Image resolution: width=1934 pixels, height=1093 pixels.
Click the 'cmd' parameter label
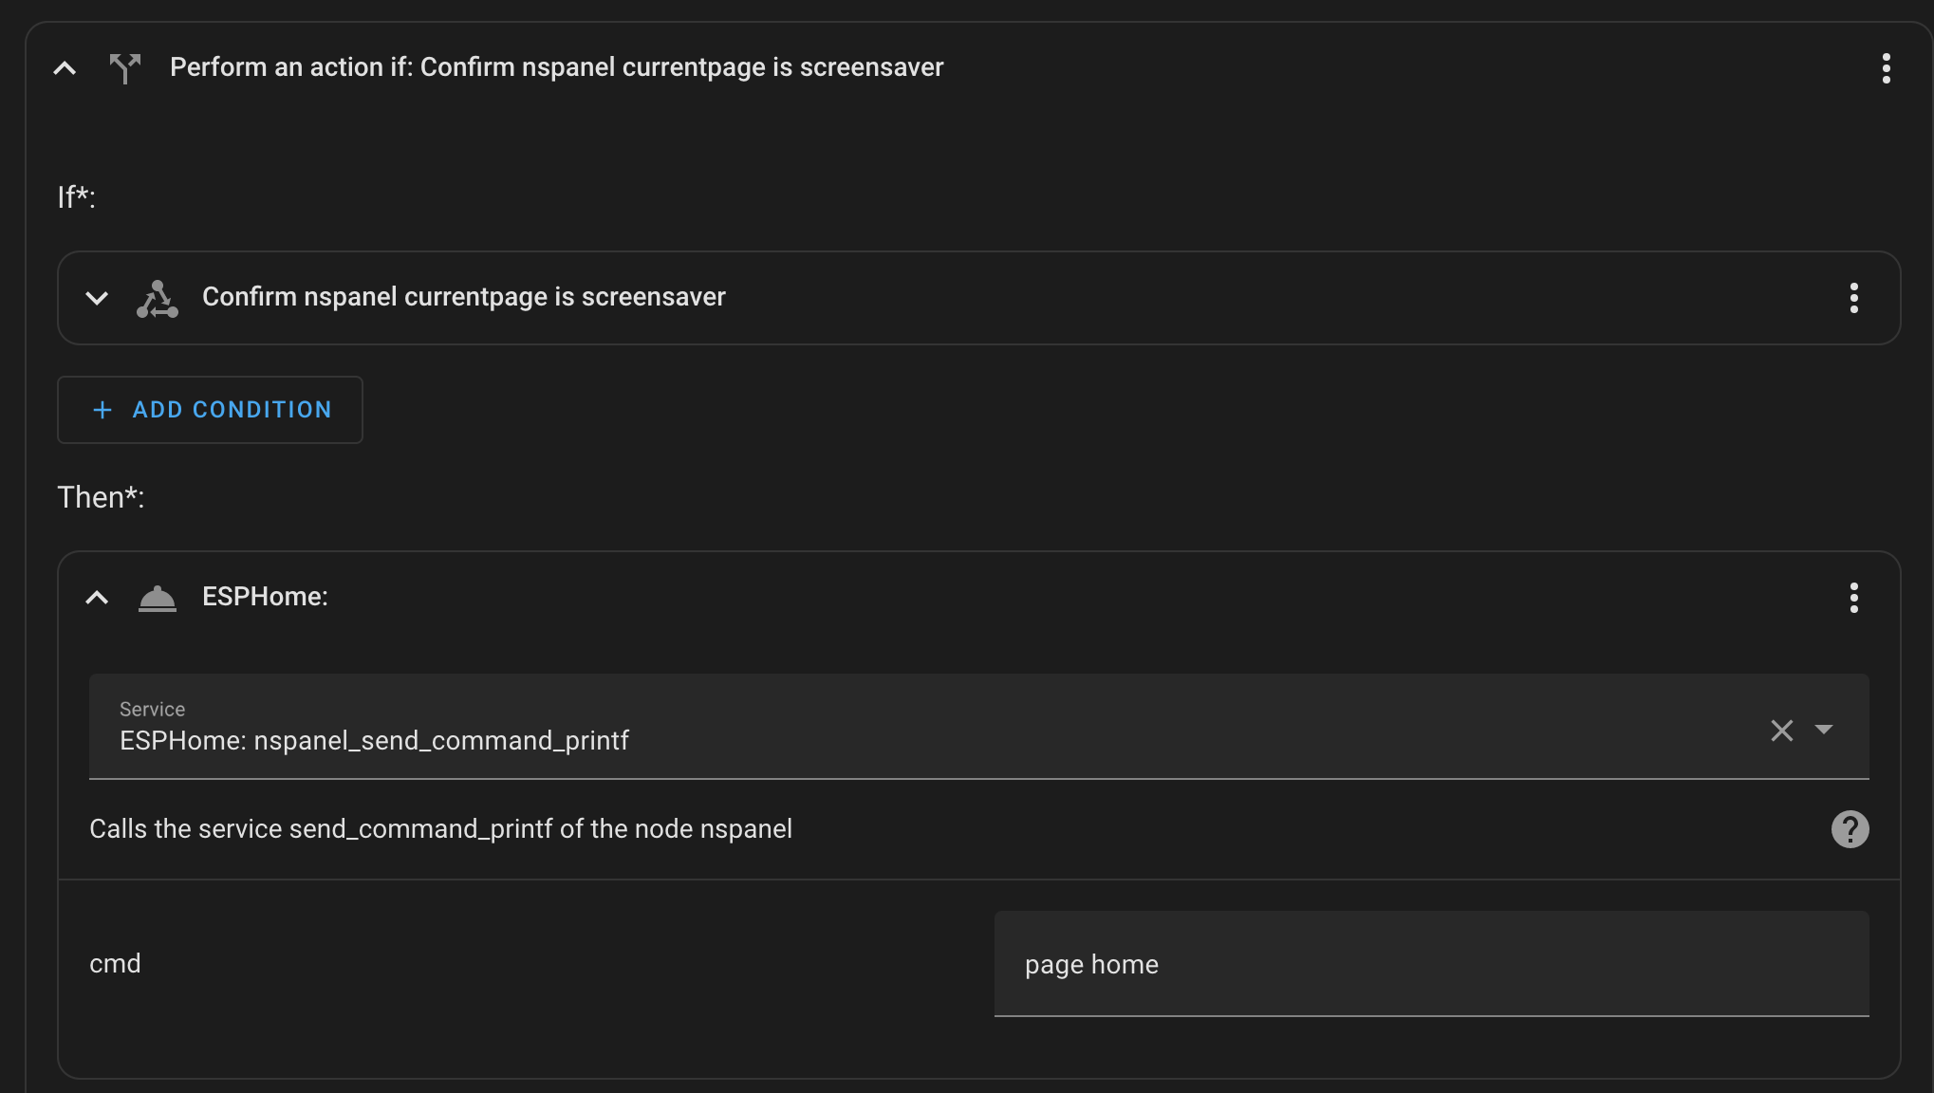point(114,963)
